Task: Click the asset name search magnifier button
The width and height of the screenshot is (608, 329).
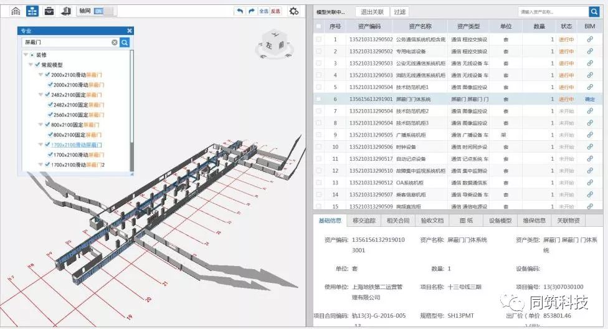Action: (x=594, y=12)
